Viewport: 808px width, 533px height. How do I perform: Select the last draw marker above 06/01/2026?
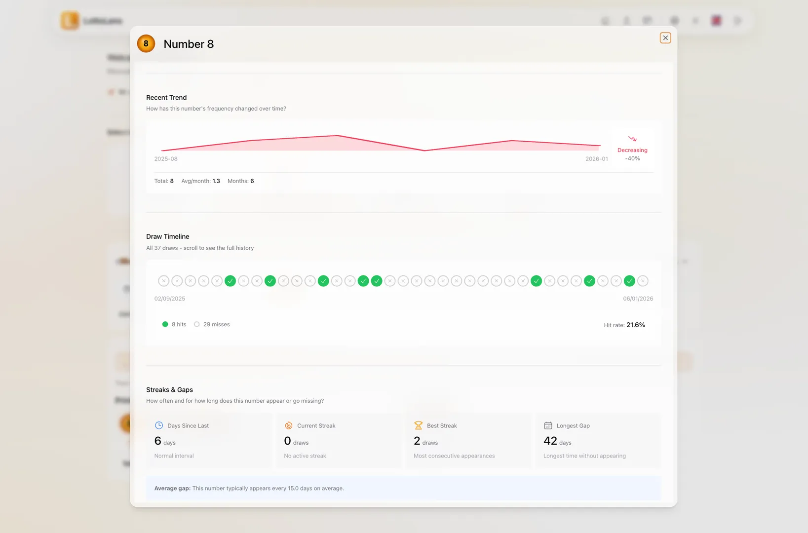pyautogui.click(x=643, y=281)
